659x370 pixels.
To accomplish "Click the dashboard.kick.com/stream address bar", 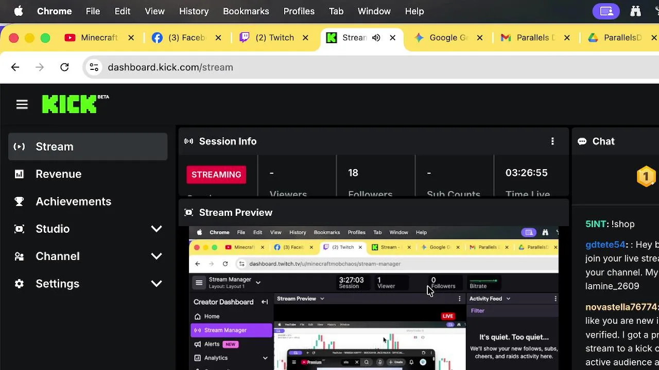I will pyautogui.click(x=371, y=67).
